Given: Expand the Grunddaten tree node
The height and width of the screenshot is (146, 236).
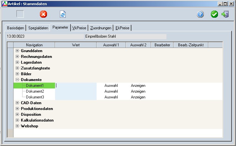Looking at the screenshot, I should coord(17,51).
